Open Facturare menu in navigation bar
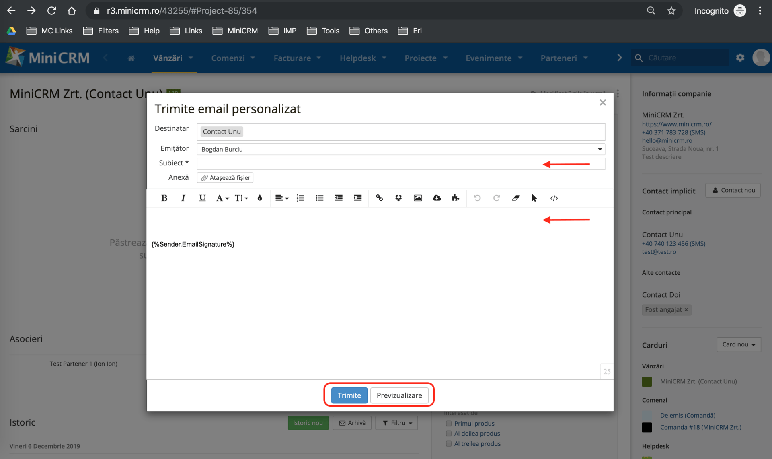 [297, 58]
